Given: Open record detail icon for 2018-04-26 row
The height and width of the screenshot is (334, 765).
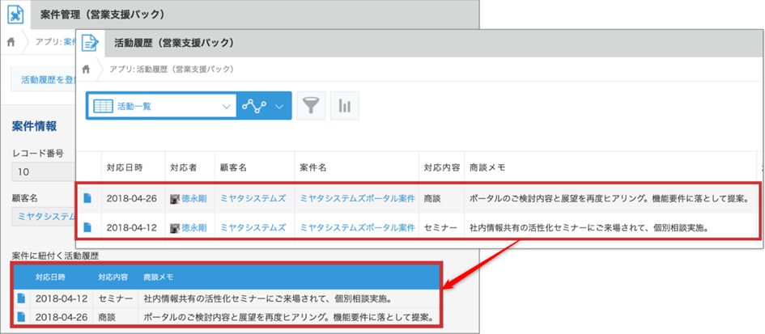Looking at the screenshot, I should 88,198.
